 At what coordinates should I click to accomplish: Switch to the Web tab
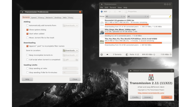tap(65, 17)
